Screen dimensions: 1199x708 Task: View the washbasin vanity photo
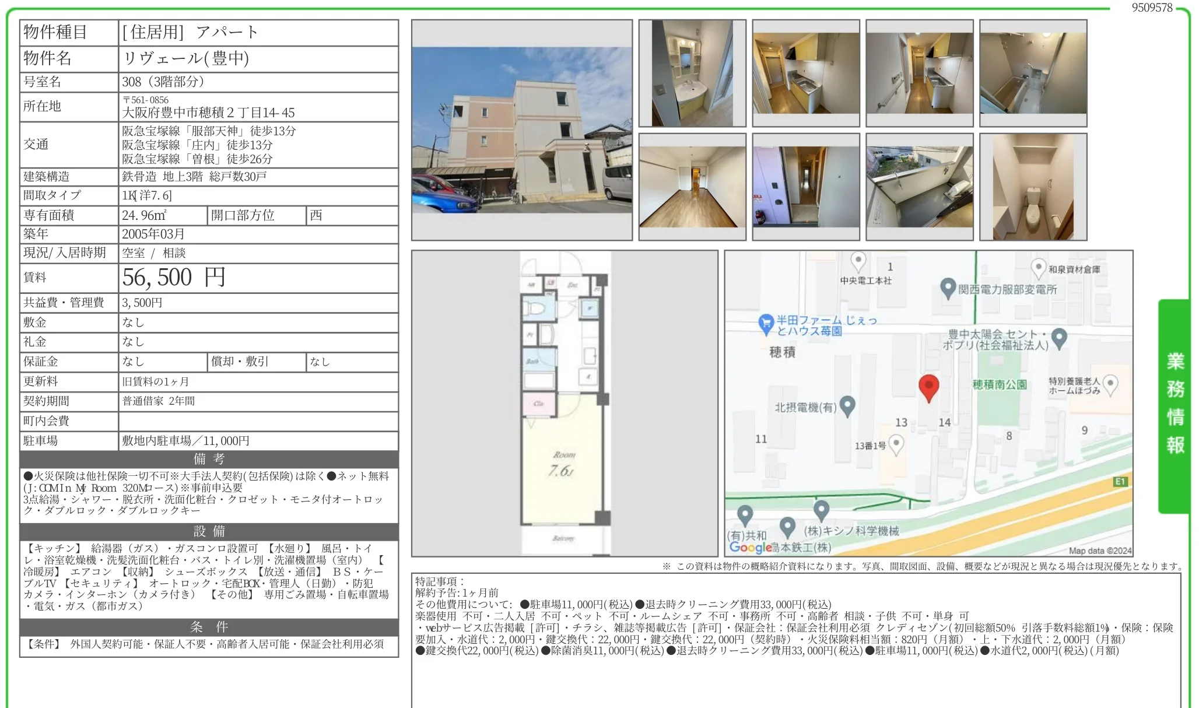(x=692, y=73)
